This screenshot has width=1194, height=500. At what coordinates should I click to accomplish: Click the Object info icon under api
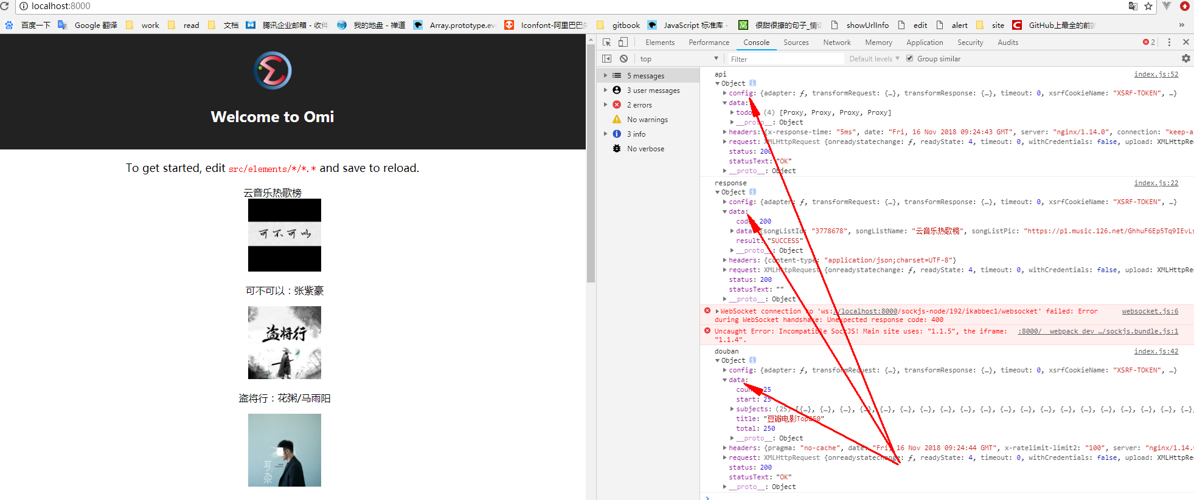752,83
